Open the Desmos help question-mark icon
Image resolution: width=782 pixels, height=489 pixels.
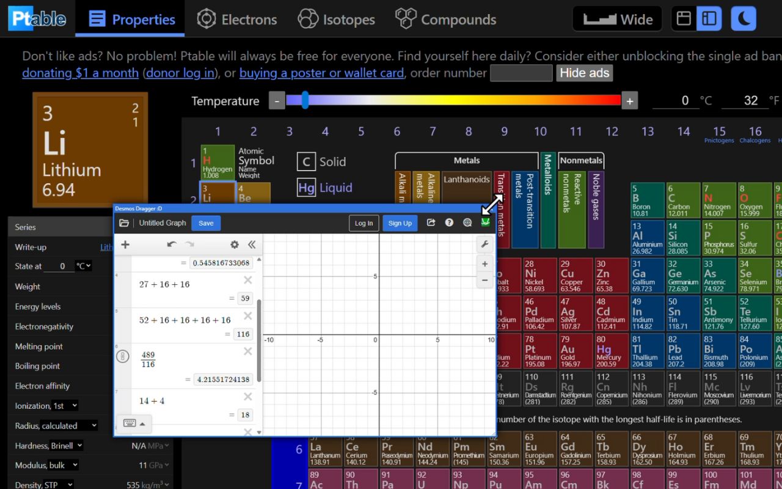[x=449, y=223]
